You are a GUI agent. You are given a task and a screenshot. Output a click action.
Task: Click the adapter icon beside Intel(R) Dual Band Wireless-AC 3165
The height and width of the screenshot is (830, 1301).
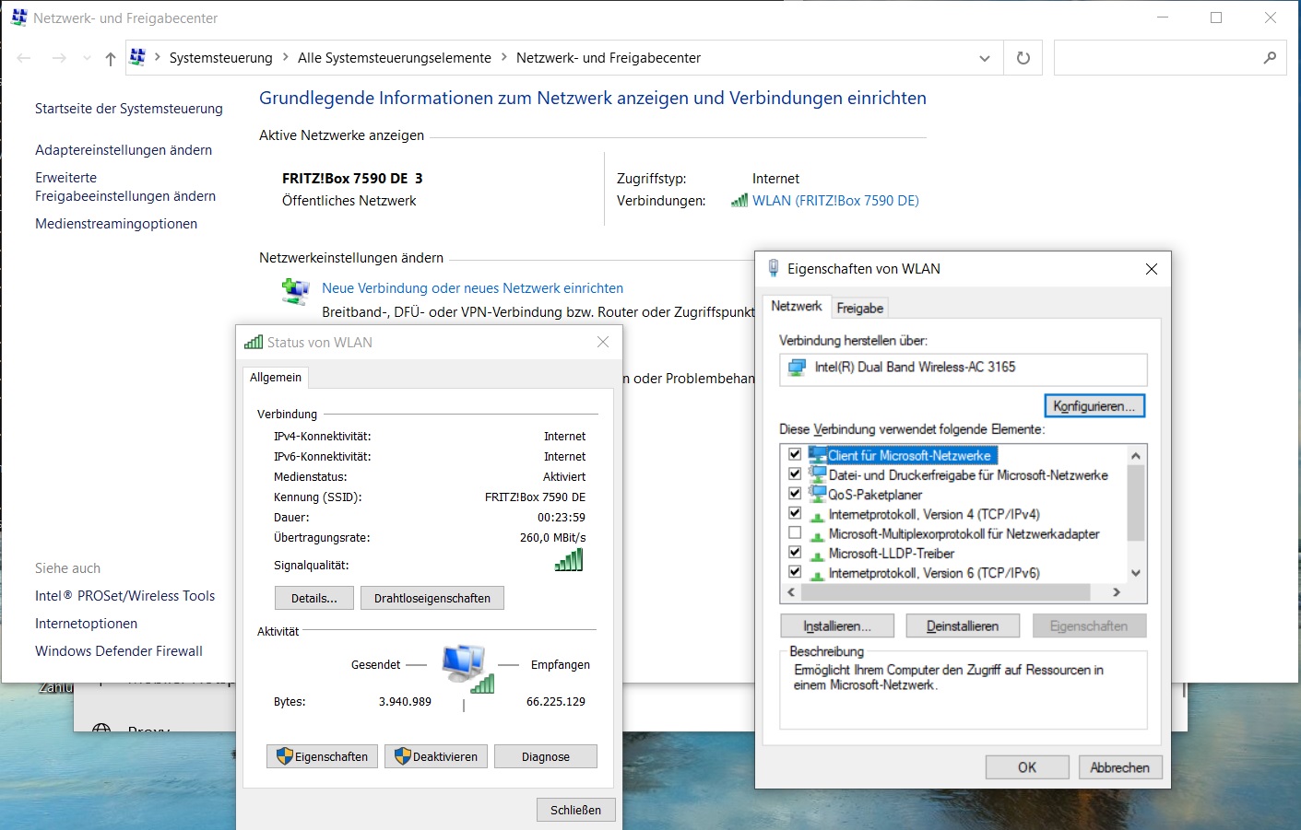coord(797,368)
